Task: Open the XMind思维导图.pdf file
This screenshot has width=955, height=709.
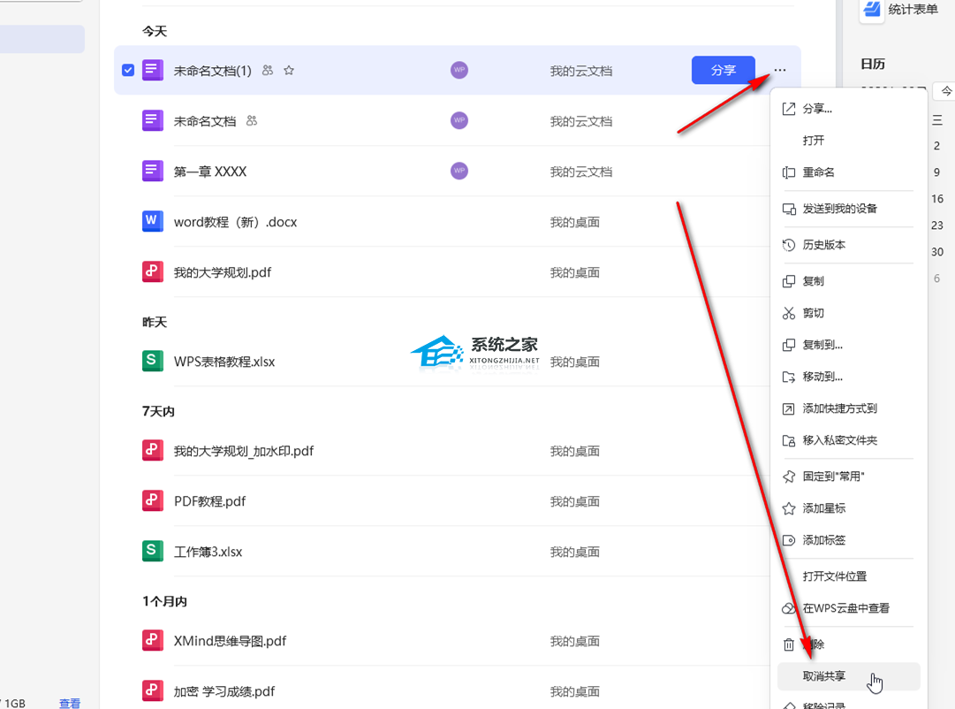Action: [x=230, y=641]
